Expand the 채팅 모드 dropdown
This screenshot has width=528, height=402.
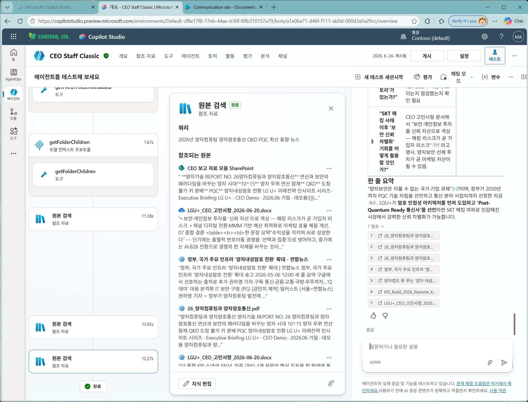click(457, 77)
